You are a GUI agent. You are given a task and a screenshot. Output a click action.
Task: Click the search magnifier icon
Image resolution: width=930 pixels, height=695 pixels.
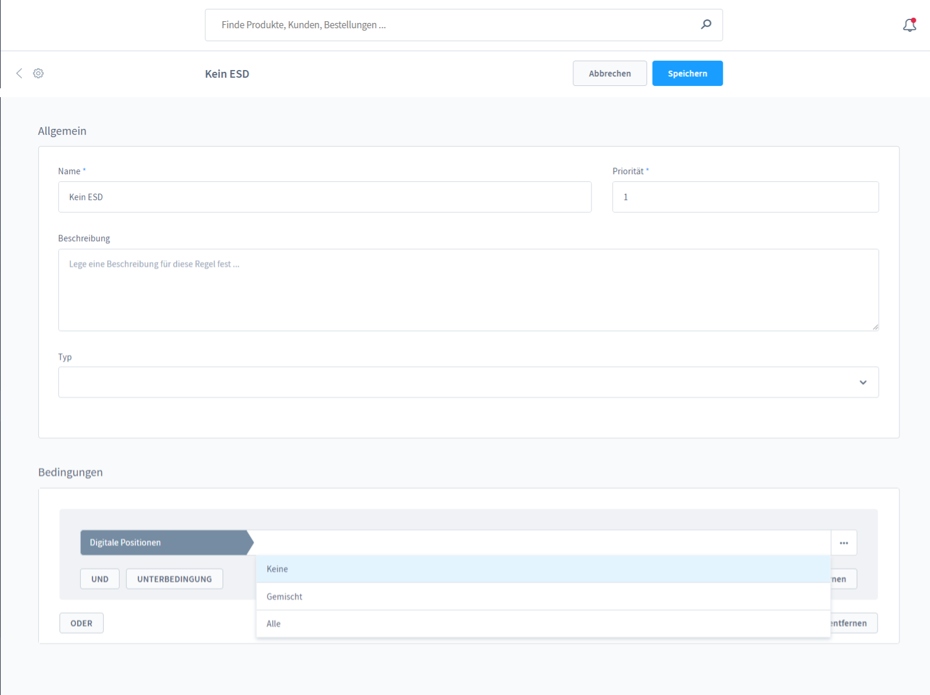(x=706, y=24)
